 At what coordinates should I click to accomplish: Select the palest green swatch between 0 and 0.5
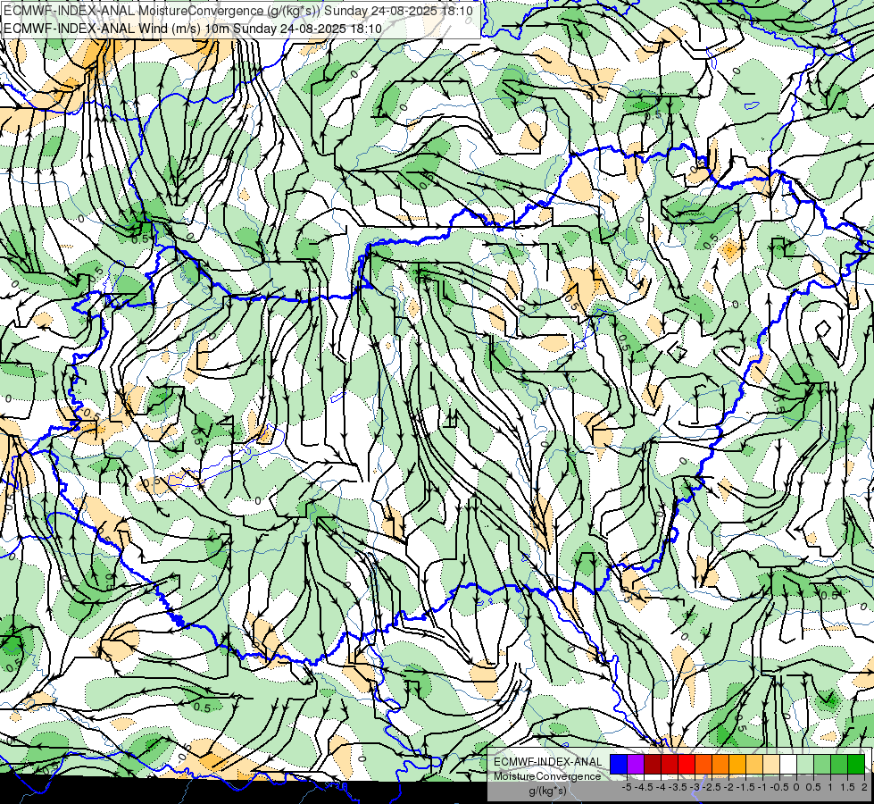pyautogui.click(x=805, y=765)
